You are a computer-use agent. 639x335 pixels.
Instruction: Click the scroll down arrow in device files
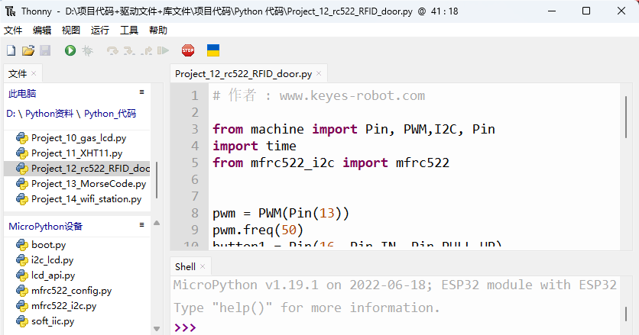pyautogui.click(x=157, y=328)
